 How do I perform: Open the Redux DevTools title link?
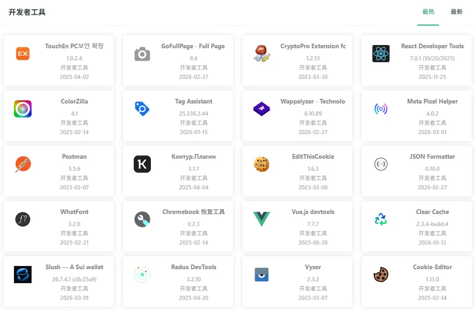194,267
